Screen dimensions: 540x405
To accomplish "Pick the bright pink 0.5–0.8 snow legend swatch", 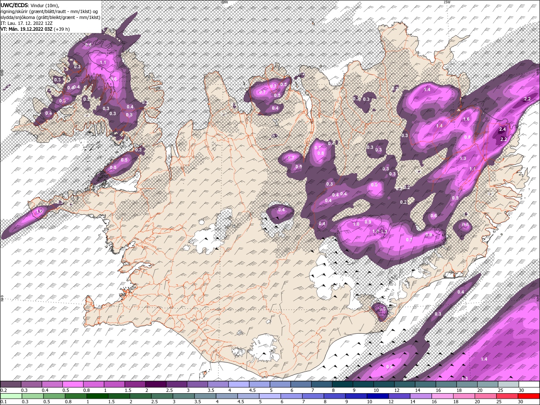I will (x=73, y=384).
